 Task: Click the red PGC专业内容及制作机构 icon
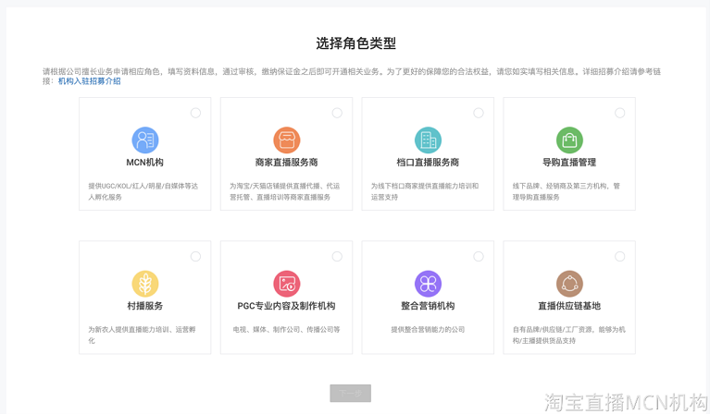coord(286,284)
